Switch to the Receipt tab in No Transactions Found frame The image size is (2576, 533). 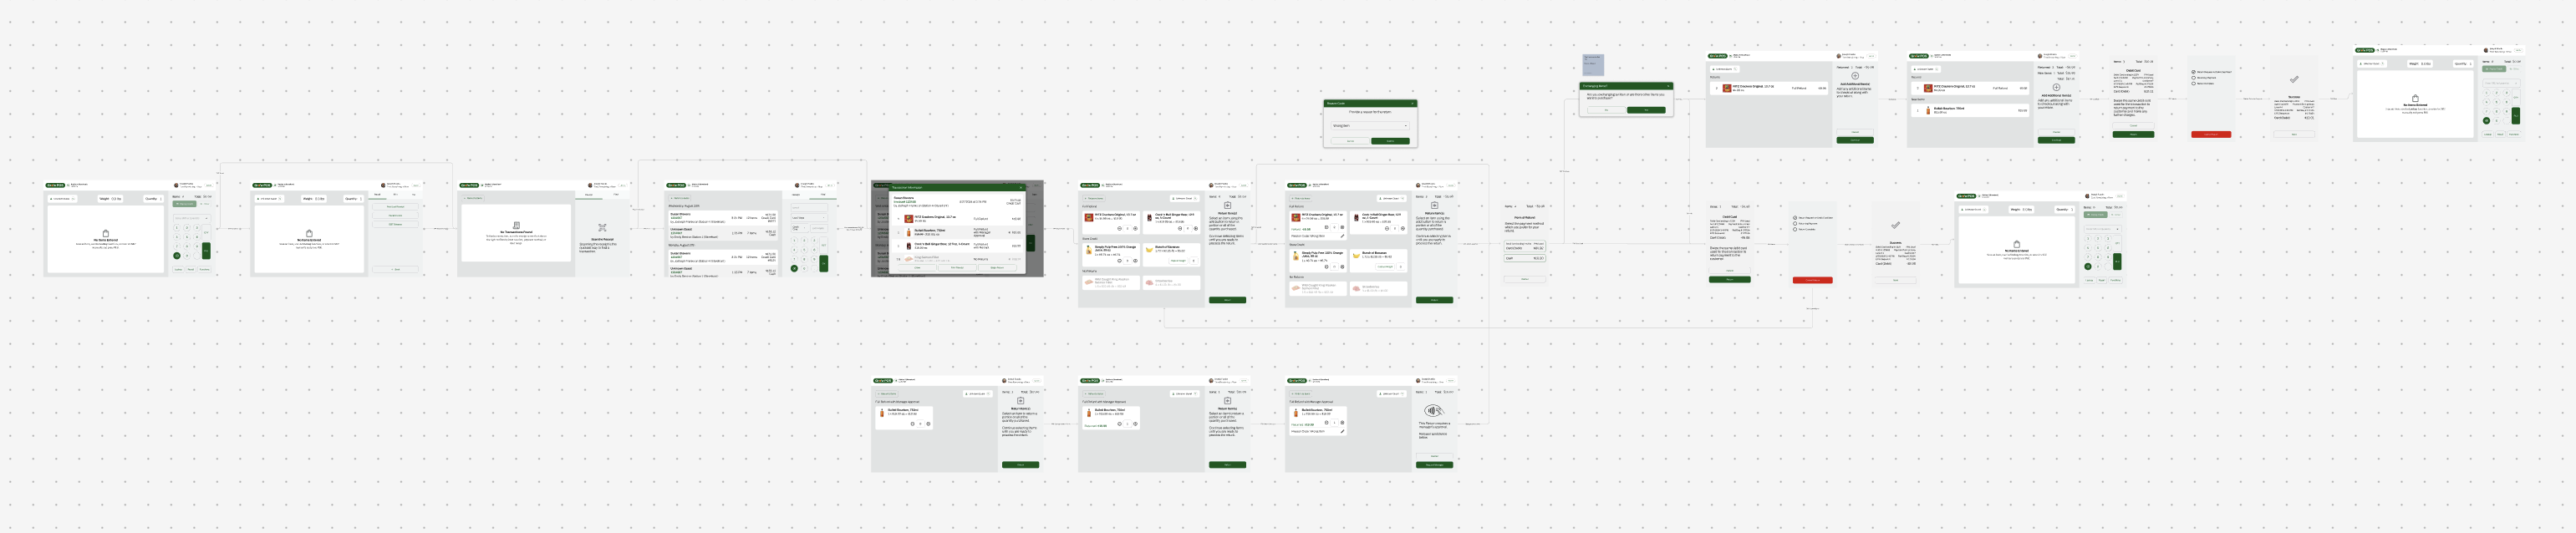click(x=589, y=195)
